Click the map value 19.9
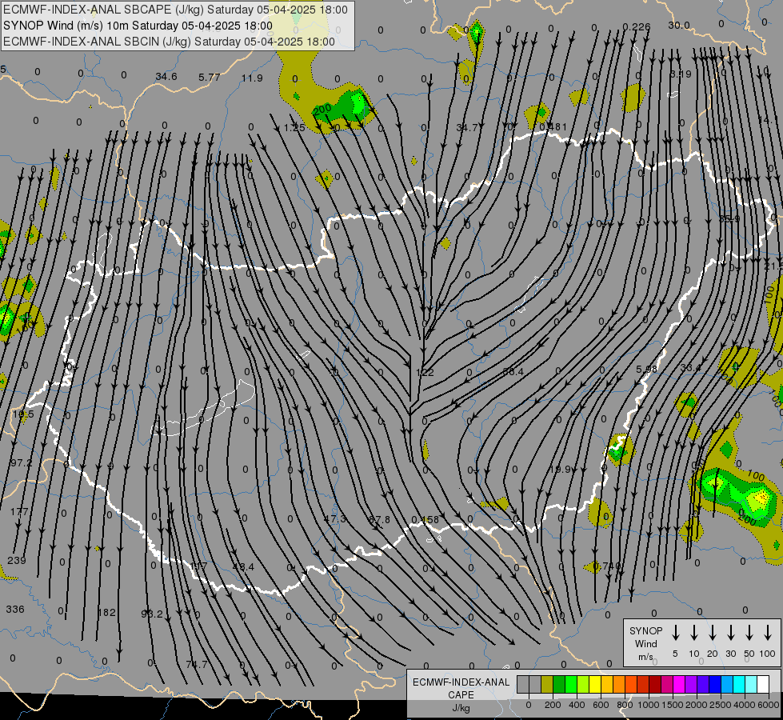Screen dimensions: 783x720 [559, 469]
